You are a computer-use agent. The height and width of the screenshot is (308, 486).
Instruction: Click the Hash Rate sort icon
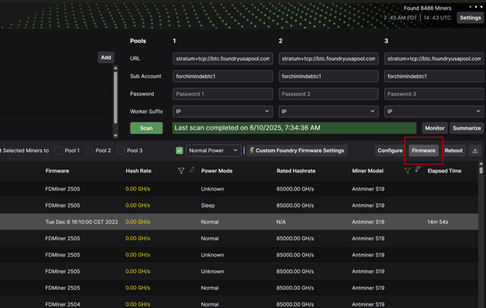point(191,170)
